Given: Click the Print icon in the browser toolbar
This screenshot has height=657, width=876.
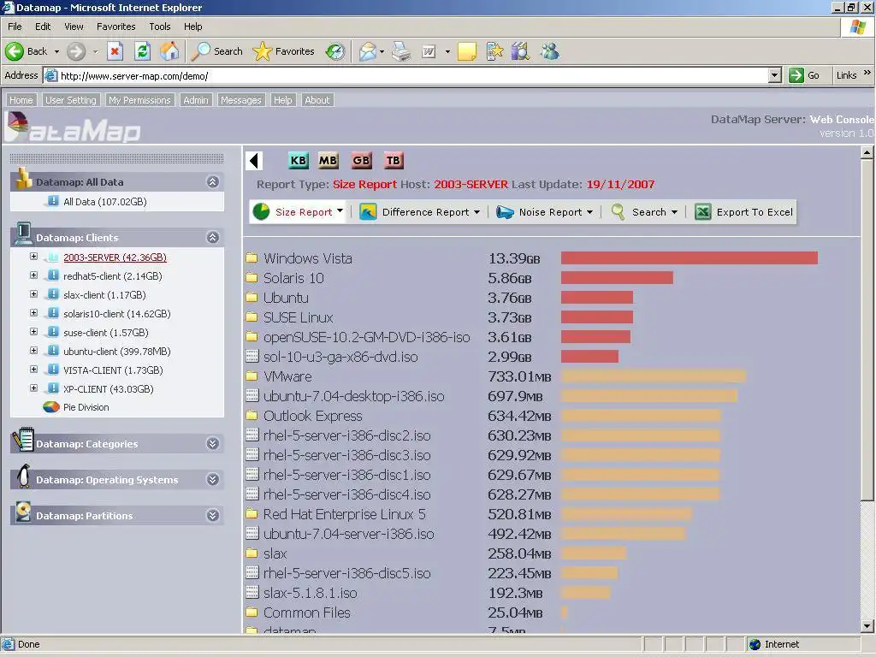Looking at the screenshot, I should 400,51.
